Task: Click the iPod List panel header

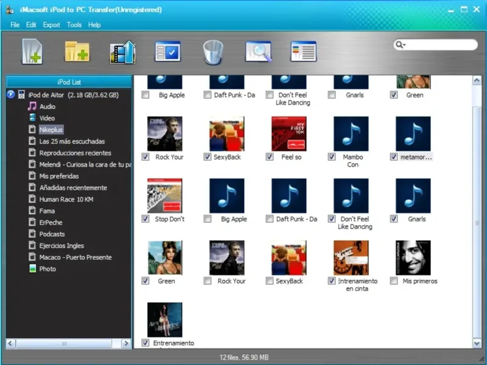Action: click(x=69, y=82)
